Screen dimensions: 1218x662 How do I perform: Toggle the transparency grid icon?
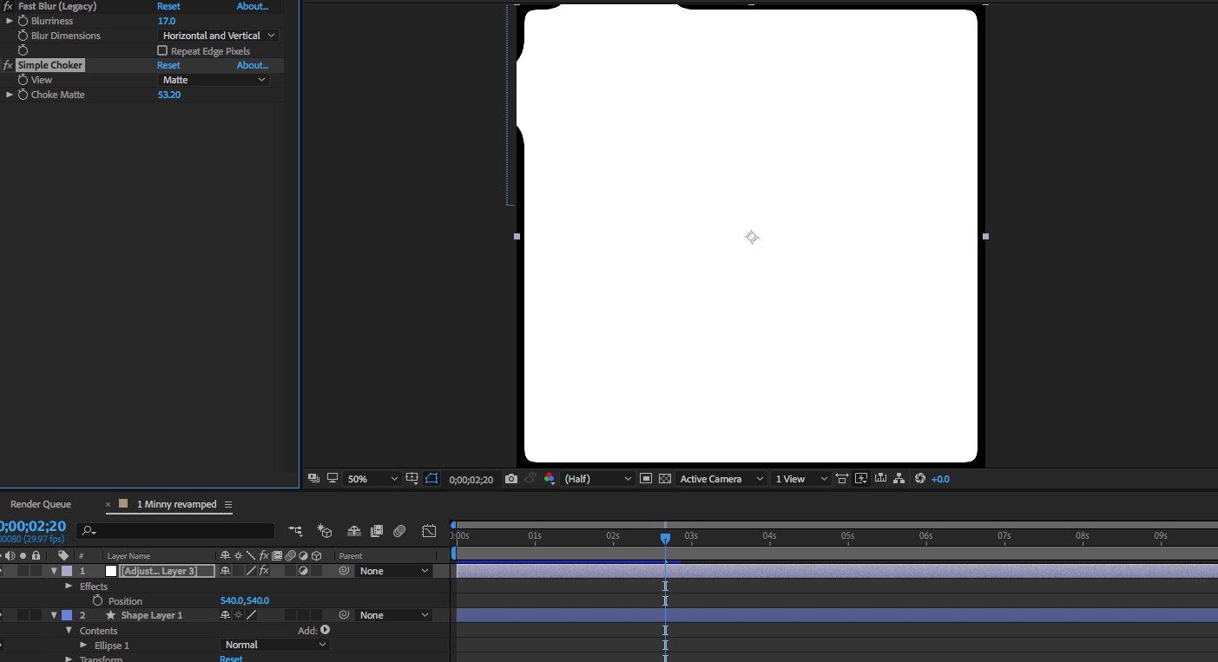tap(665, 479)
